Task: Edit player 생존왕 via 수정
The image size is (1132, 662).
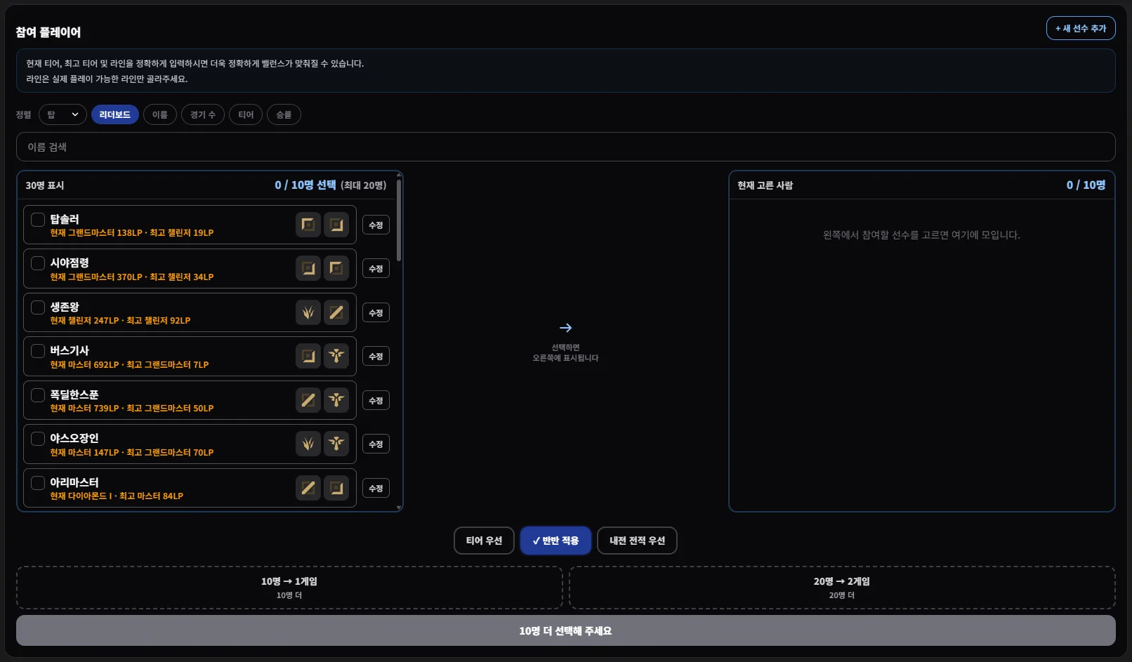Action: [376, 313]
